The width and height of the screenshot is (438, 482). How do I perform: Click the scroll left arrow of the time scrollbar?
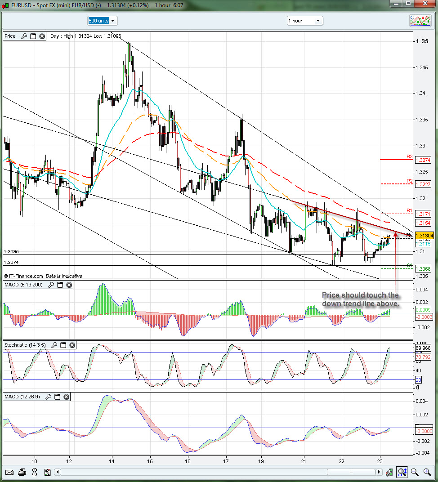(x=57, y=472)
